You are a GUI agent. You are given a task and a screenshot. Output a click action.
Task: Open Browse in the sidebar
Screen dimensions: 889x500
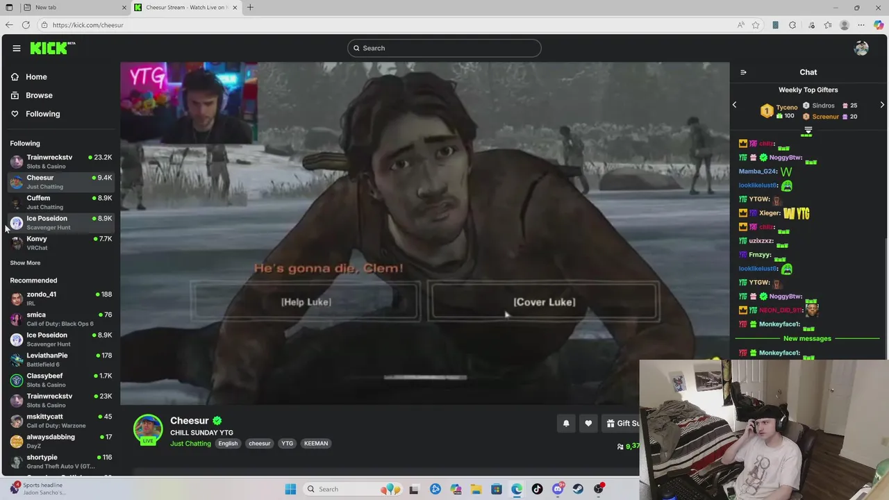click(x=39, y=95)
